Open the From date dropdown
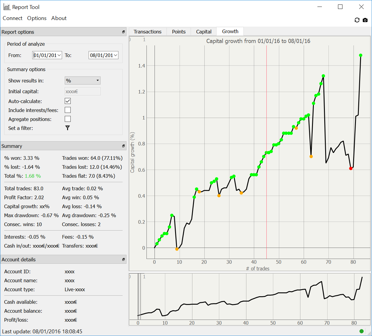Screen dimensions: 372x336 (59, 55)
